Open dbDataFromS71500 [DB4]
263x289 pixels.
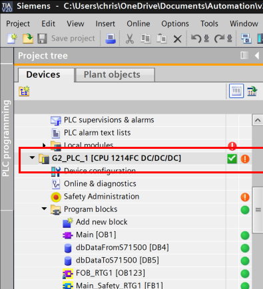point(123,247)
